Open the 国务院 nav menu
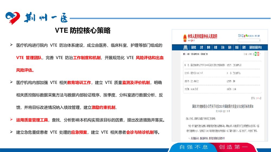 [x=193, y=48]
